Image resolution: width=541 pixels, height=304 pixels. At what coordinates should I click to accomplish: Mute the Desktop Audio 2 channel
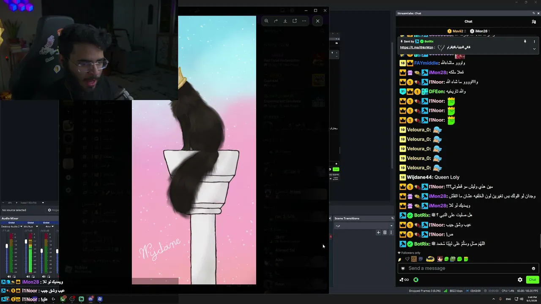[9, 277]
